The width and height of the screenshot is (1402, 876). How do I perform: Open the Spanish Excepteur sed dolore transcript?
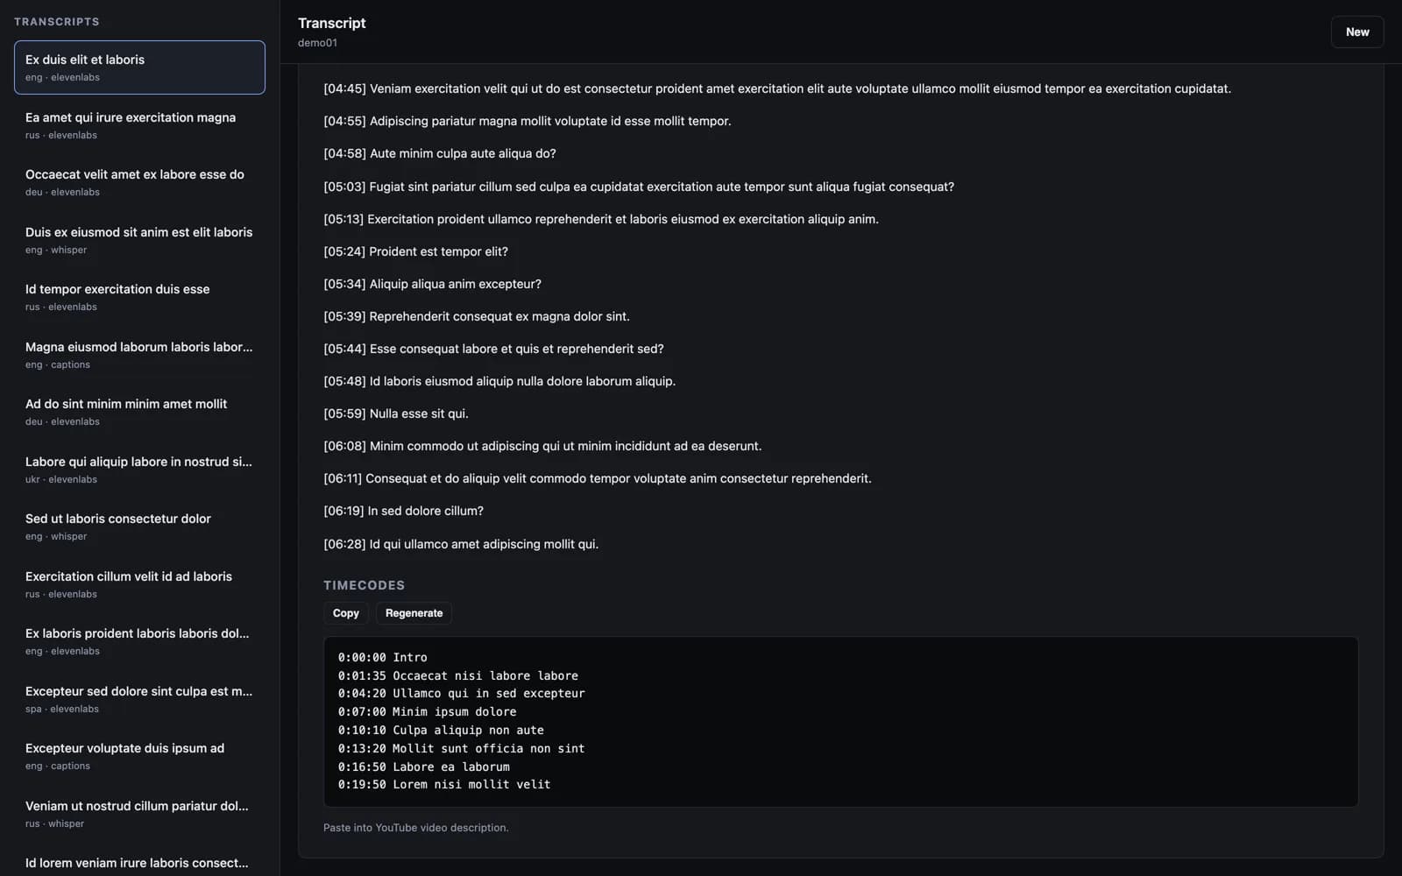[x=139, y=699]
